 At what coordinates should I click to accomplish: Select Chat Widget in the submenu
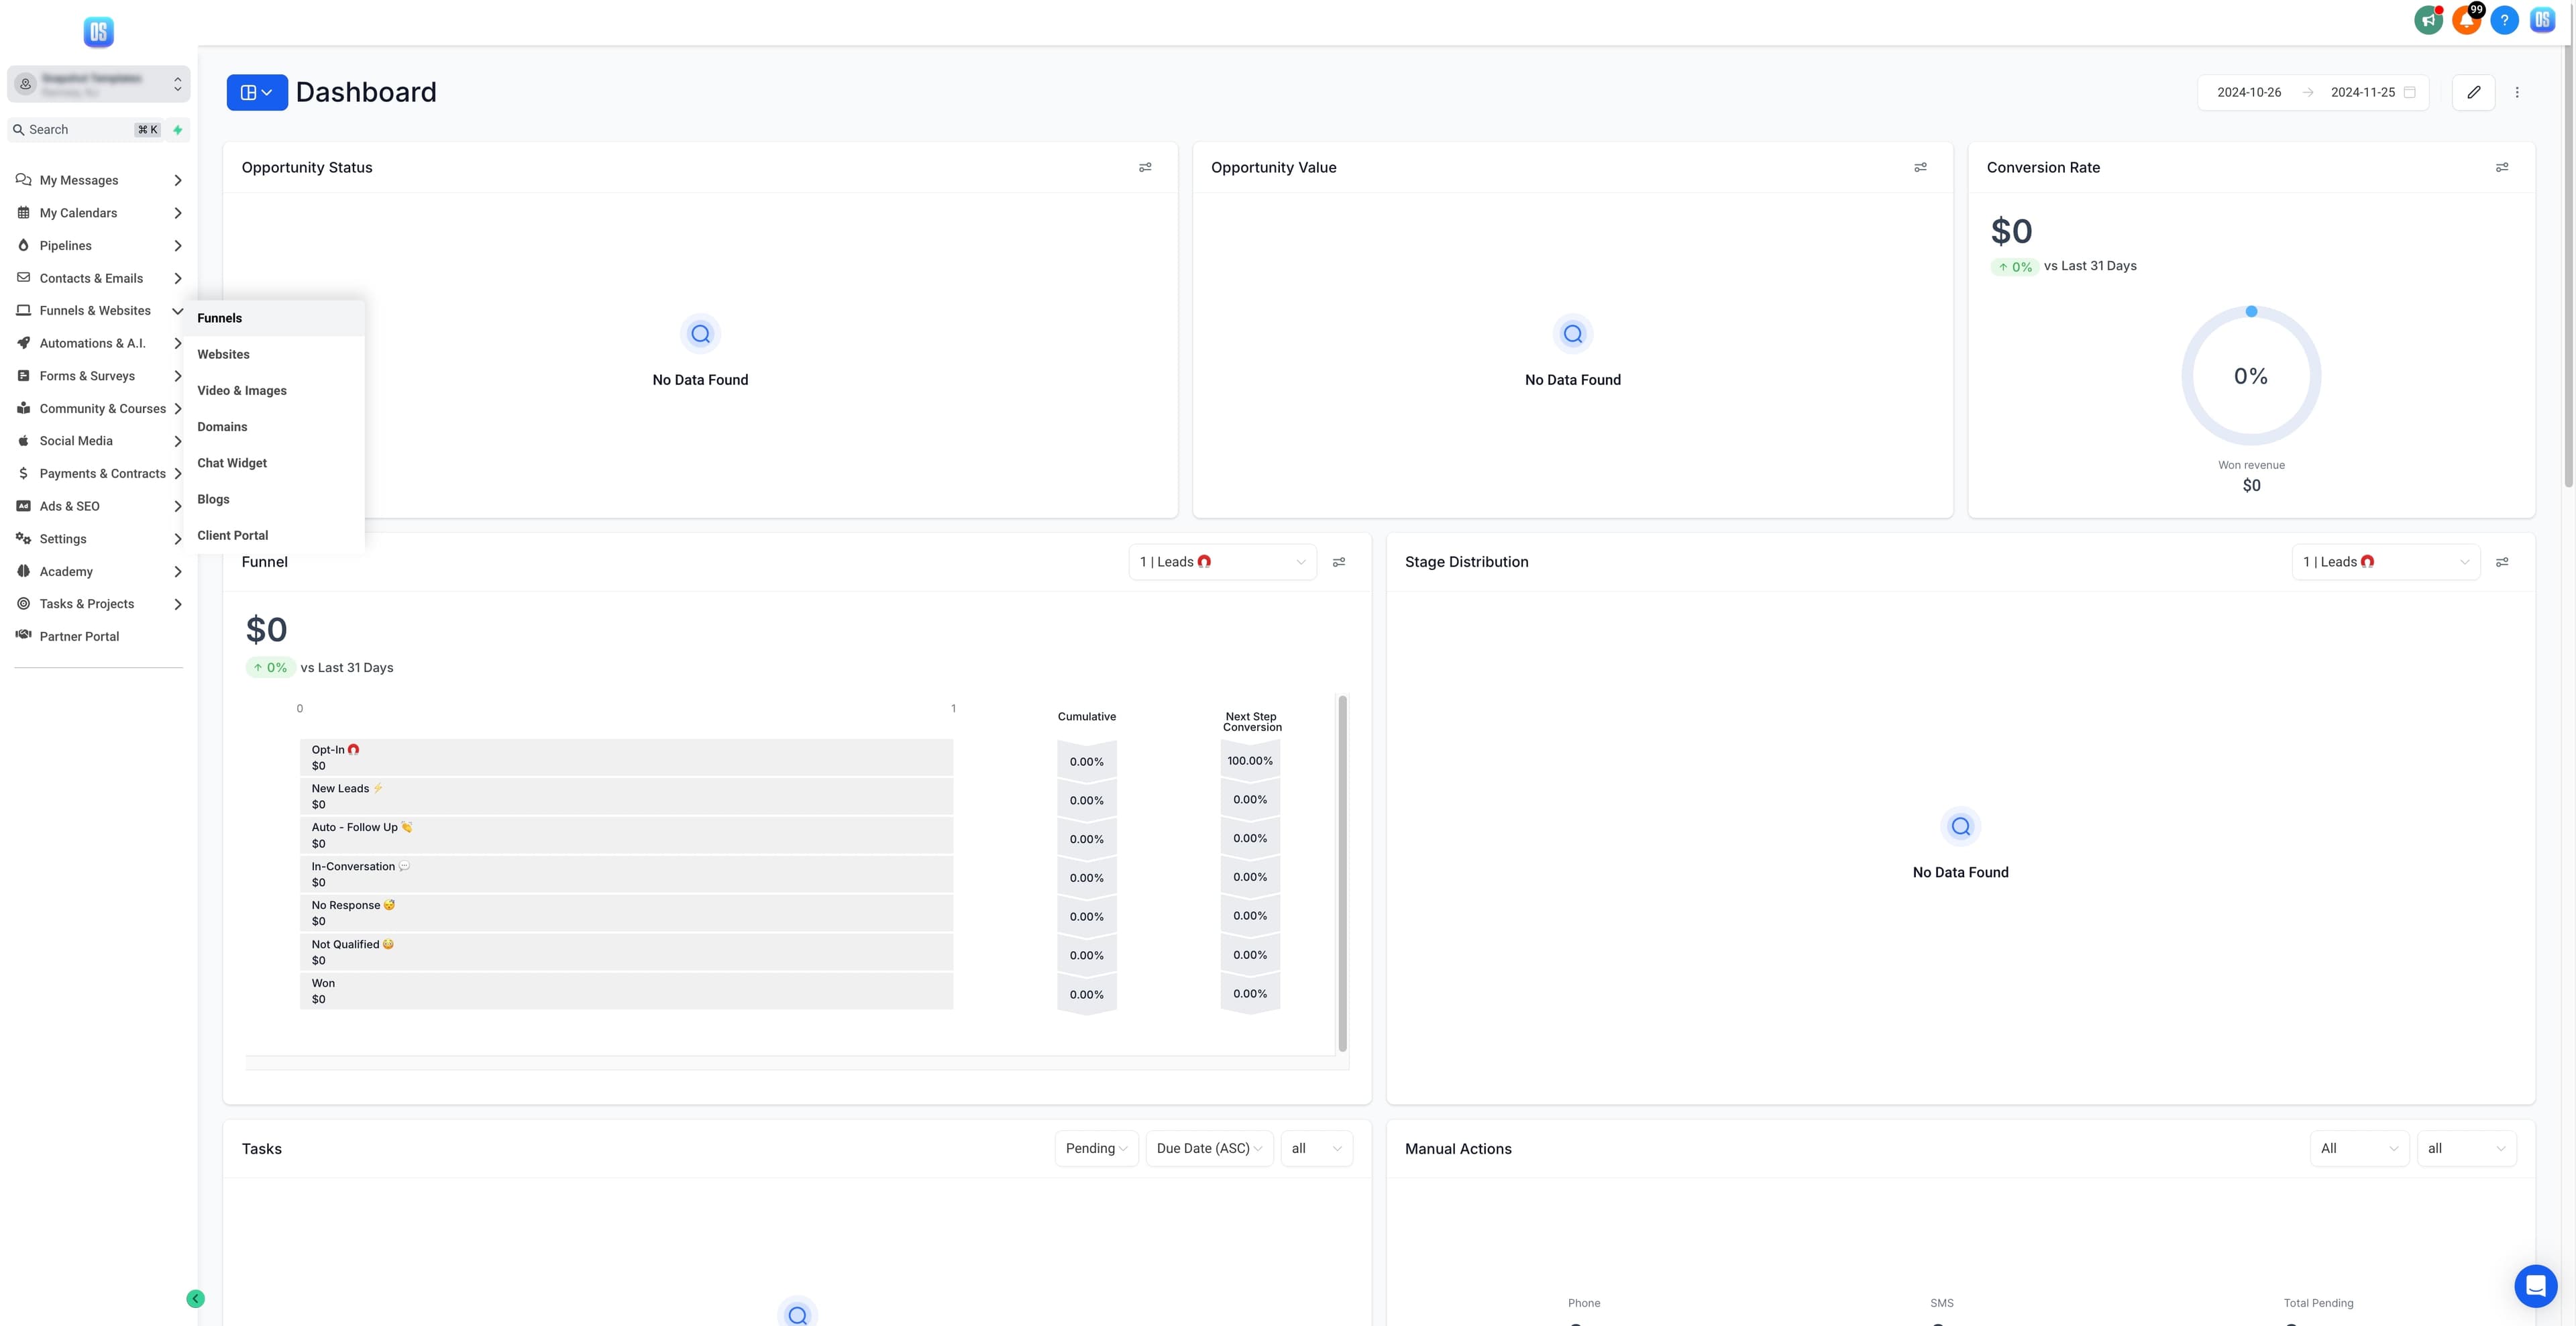coord(274,463)
